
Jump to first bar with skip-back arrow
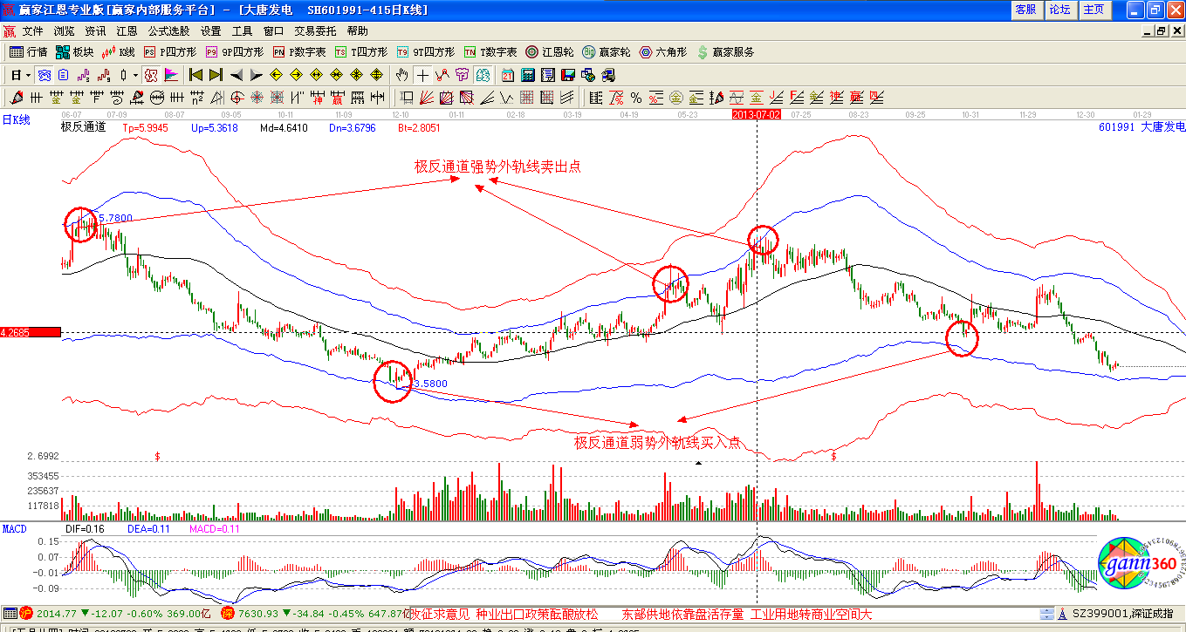tap(195, 75)
